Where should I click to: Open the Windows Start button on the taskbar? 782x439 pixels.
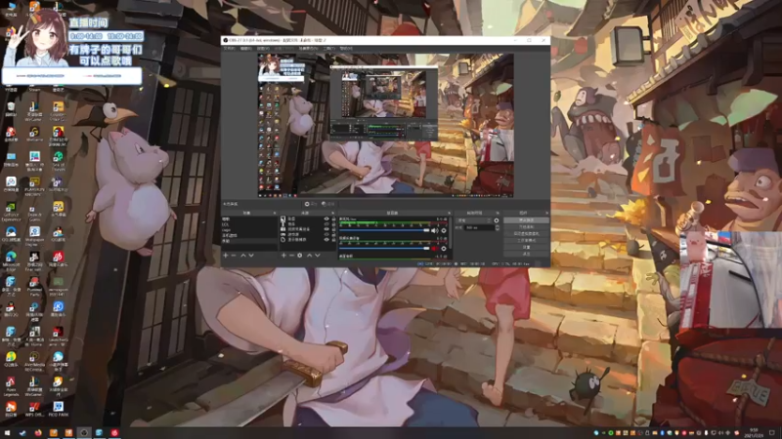pyautogui.click(x=7, y=433)
